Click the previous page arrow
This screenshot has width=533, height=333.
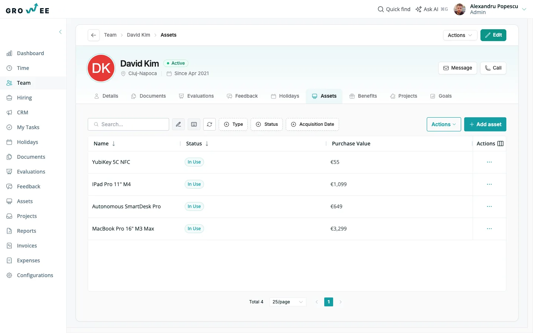[x=317, y=302]
